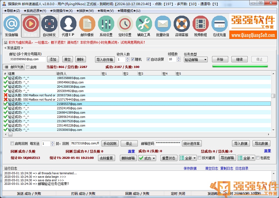
Task: Toggle the 随机 random checkbox
Action: pos(133,59)
